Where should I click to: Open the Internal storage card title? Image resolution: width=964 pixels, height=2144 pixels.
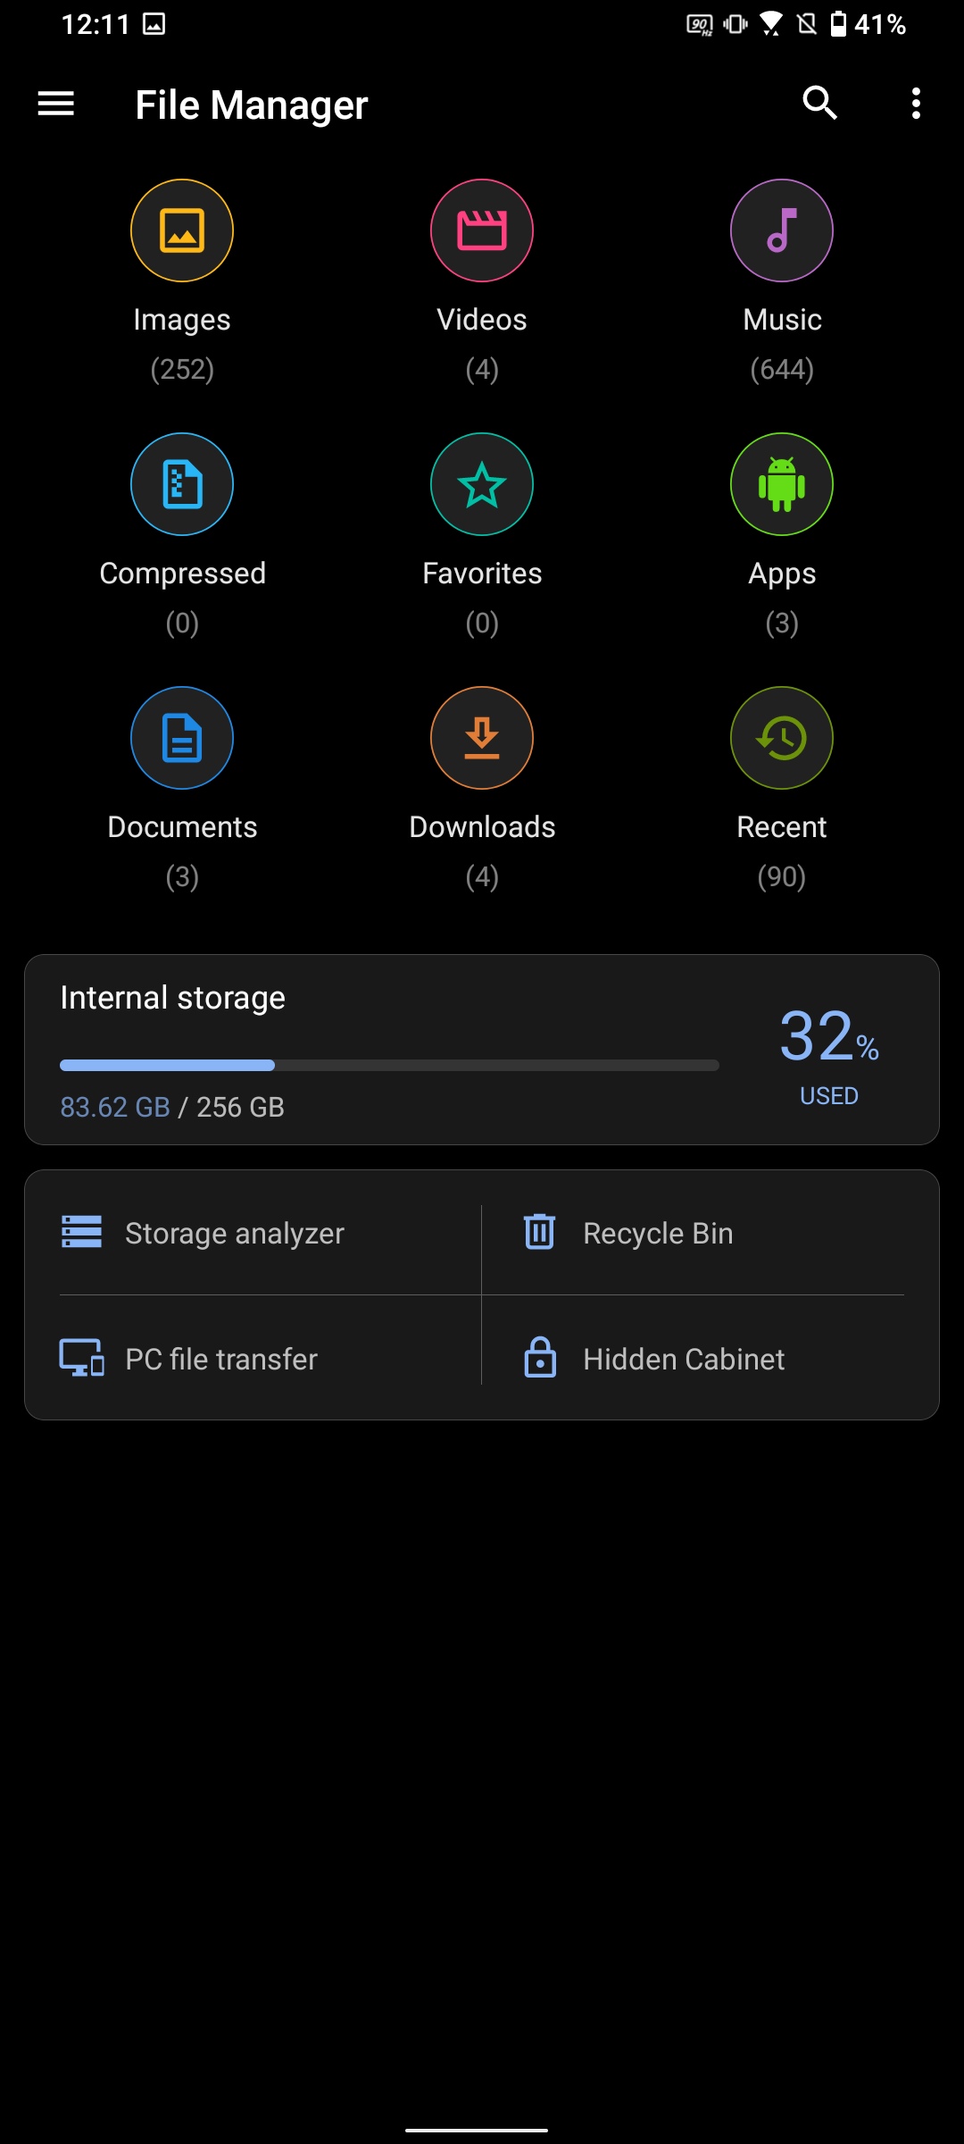tap(173, 998)
